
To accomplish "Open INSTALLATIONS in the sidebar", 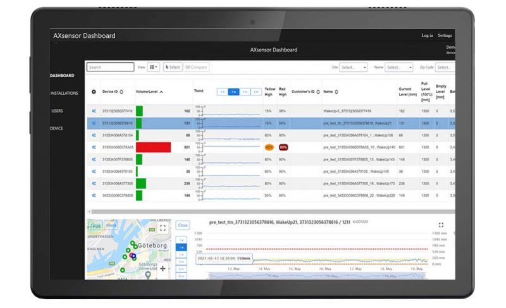I will [x=65, y=93].
